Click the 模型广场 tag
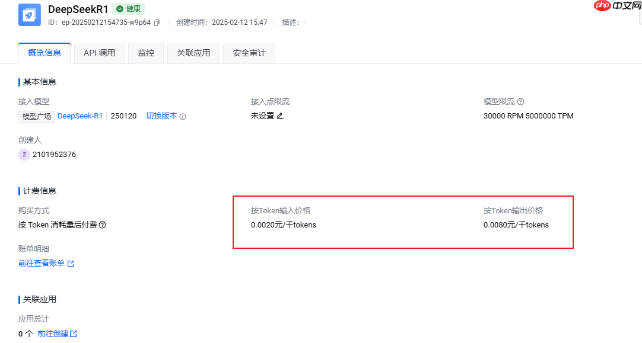This screenshot has height=343, width=642. pyautogui.click(x=36, y=116)
